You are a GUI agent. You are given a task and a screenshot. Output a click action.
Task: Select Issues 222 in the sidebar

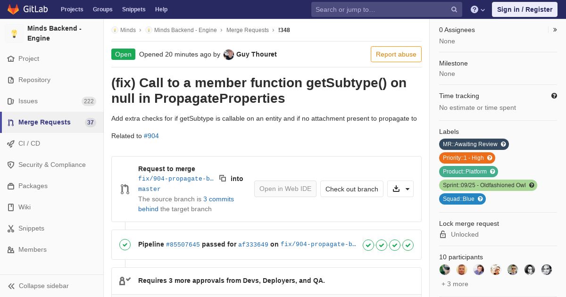[52, 101]
